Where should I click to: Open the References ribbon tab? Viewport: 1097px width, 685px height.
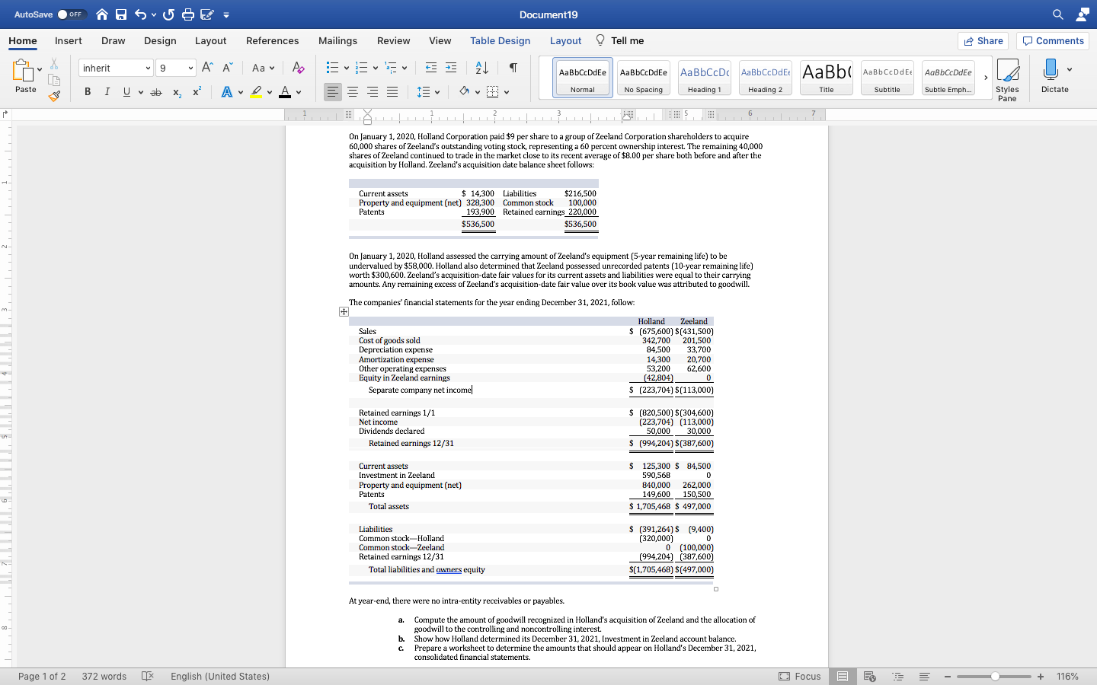pyautogui.click(x=272, y=41)
